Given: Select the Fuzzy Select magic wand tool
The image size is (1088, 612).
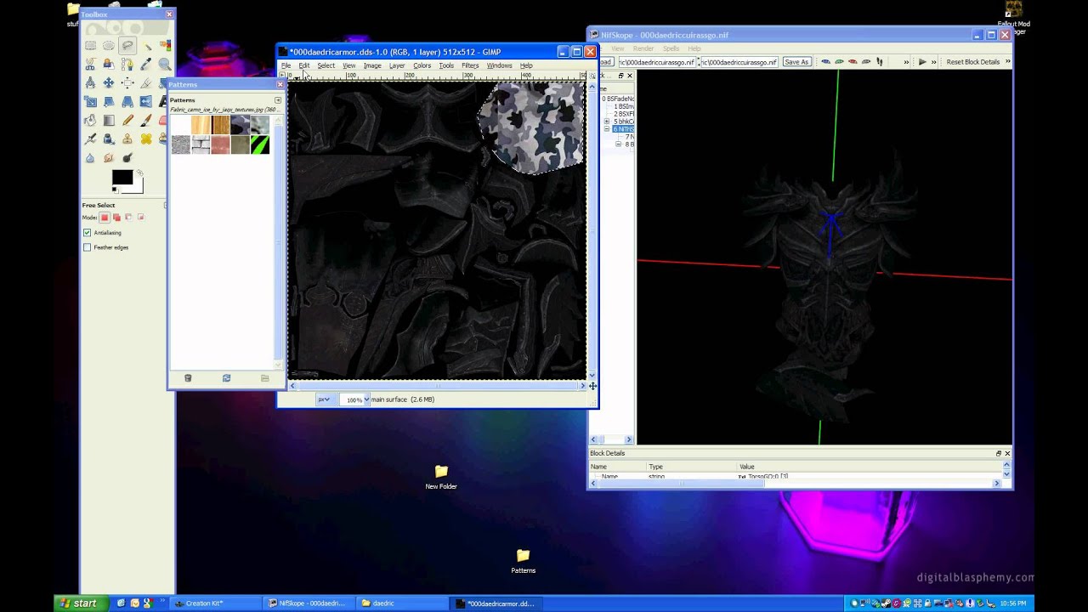Looking at the screenshot, I should click(x=146, y=46).
